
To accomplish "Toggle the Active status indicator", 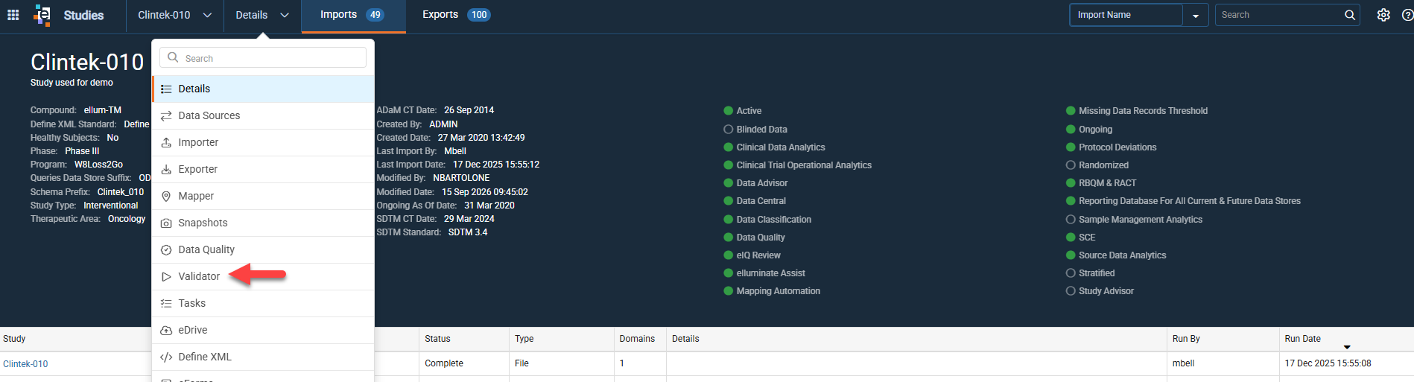I will [729, 111].
